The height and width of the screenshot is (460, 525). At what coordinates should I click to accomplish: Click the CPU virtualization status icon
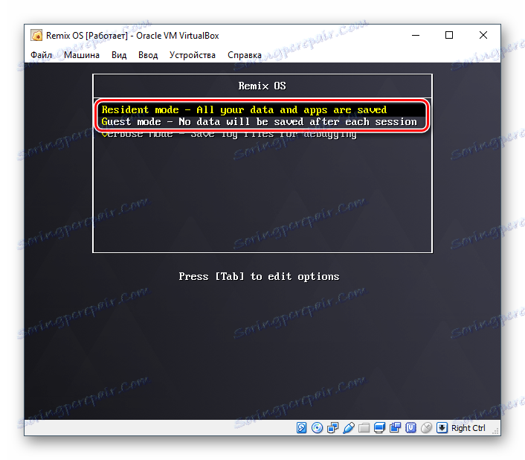(410, 428)
